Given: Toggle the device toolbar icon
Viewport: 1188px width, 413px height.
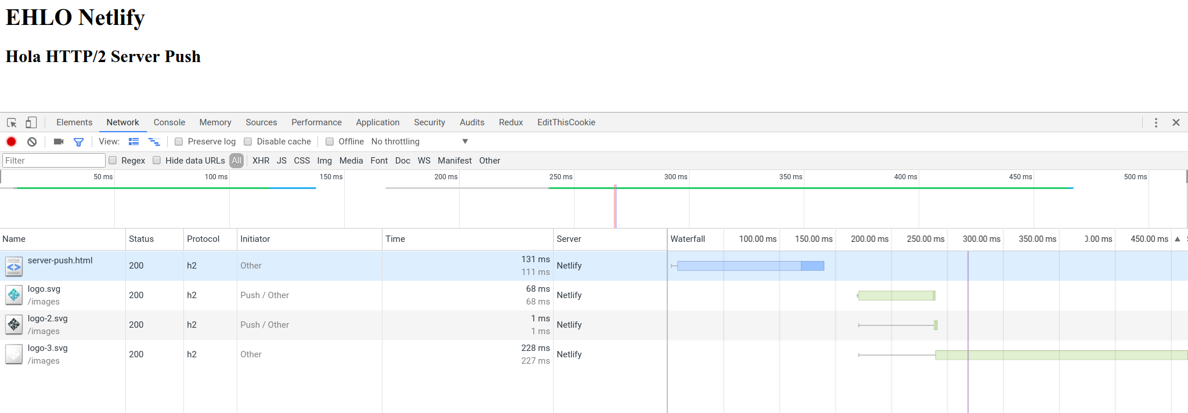Looking at the screenshot, I should (31, 122).
